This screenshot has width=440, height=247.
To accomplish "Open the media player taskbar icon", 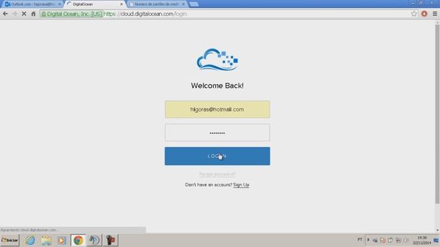I will tap(62, 240).
